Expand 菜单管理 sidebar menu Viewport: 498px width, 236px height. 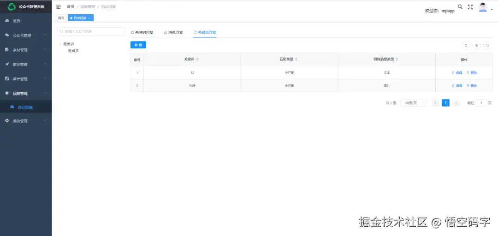[x=26, y=79]
